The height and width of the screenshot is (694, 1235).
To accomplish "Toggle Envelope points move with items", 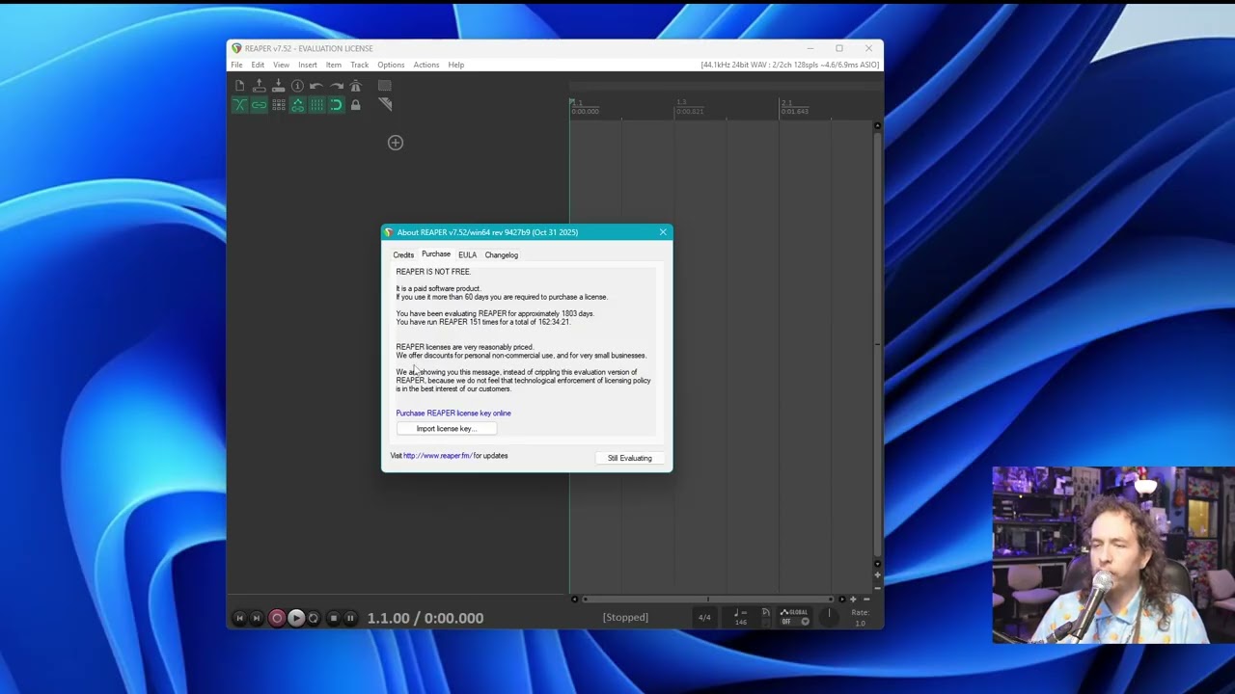I will (297, 105).
